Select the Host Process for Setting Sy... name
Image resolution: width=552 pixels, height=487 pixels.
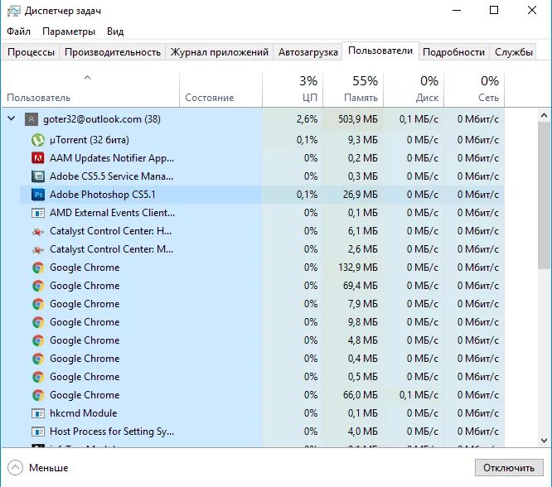point(112,432)
